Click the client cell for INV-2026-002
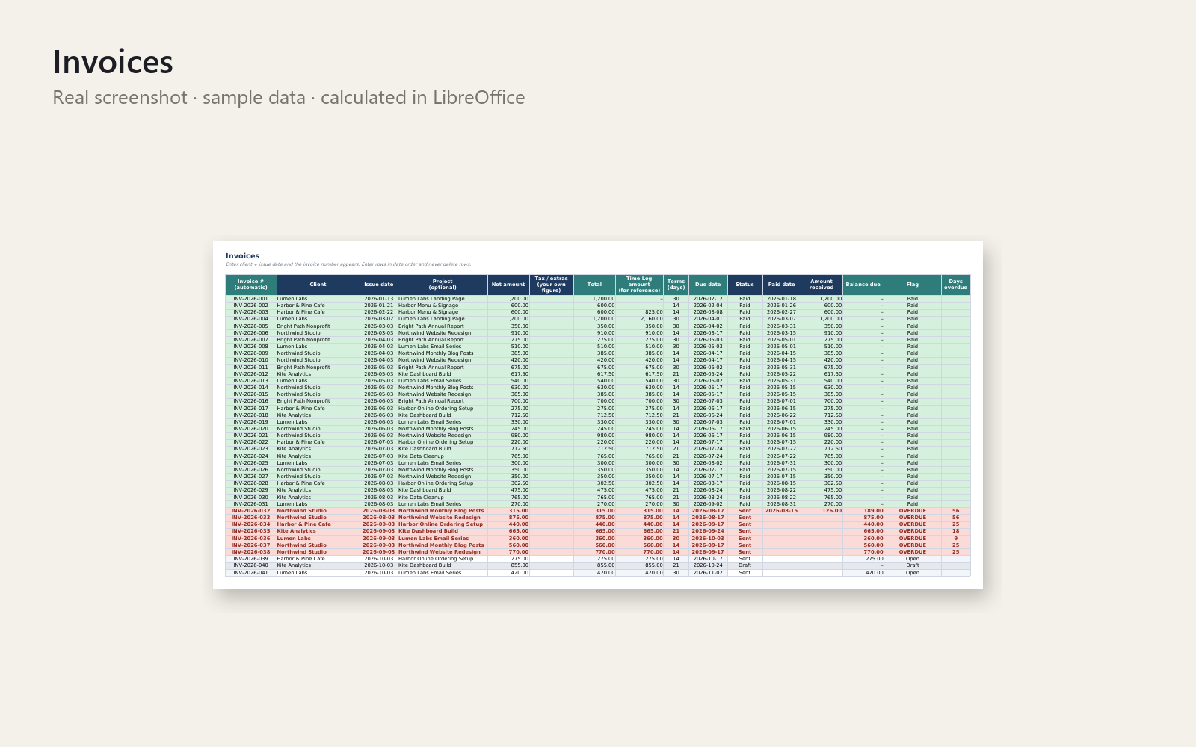 coord(318,306)
